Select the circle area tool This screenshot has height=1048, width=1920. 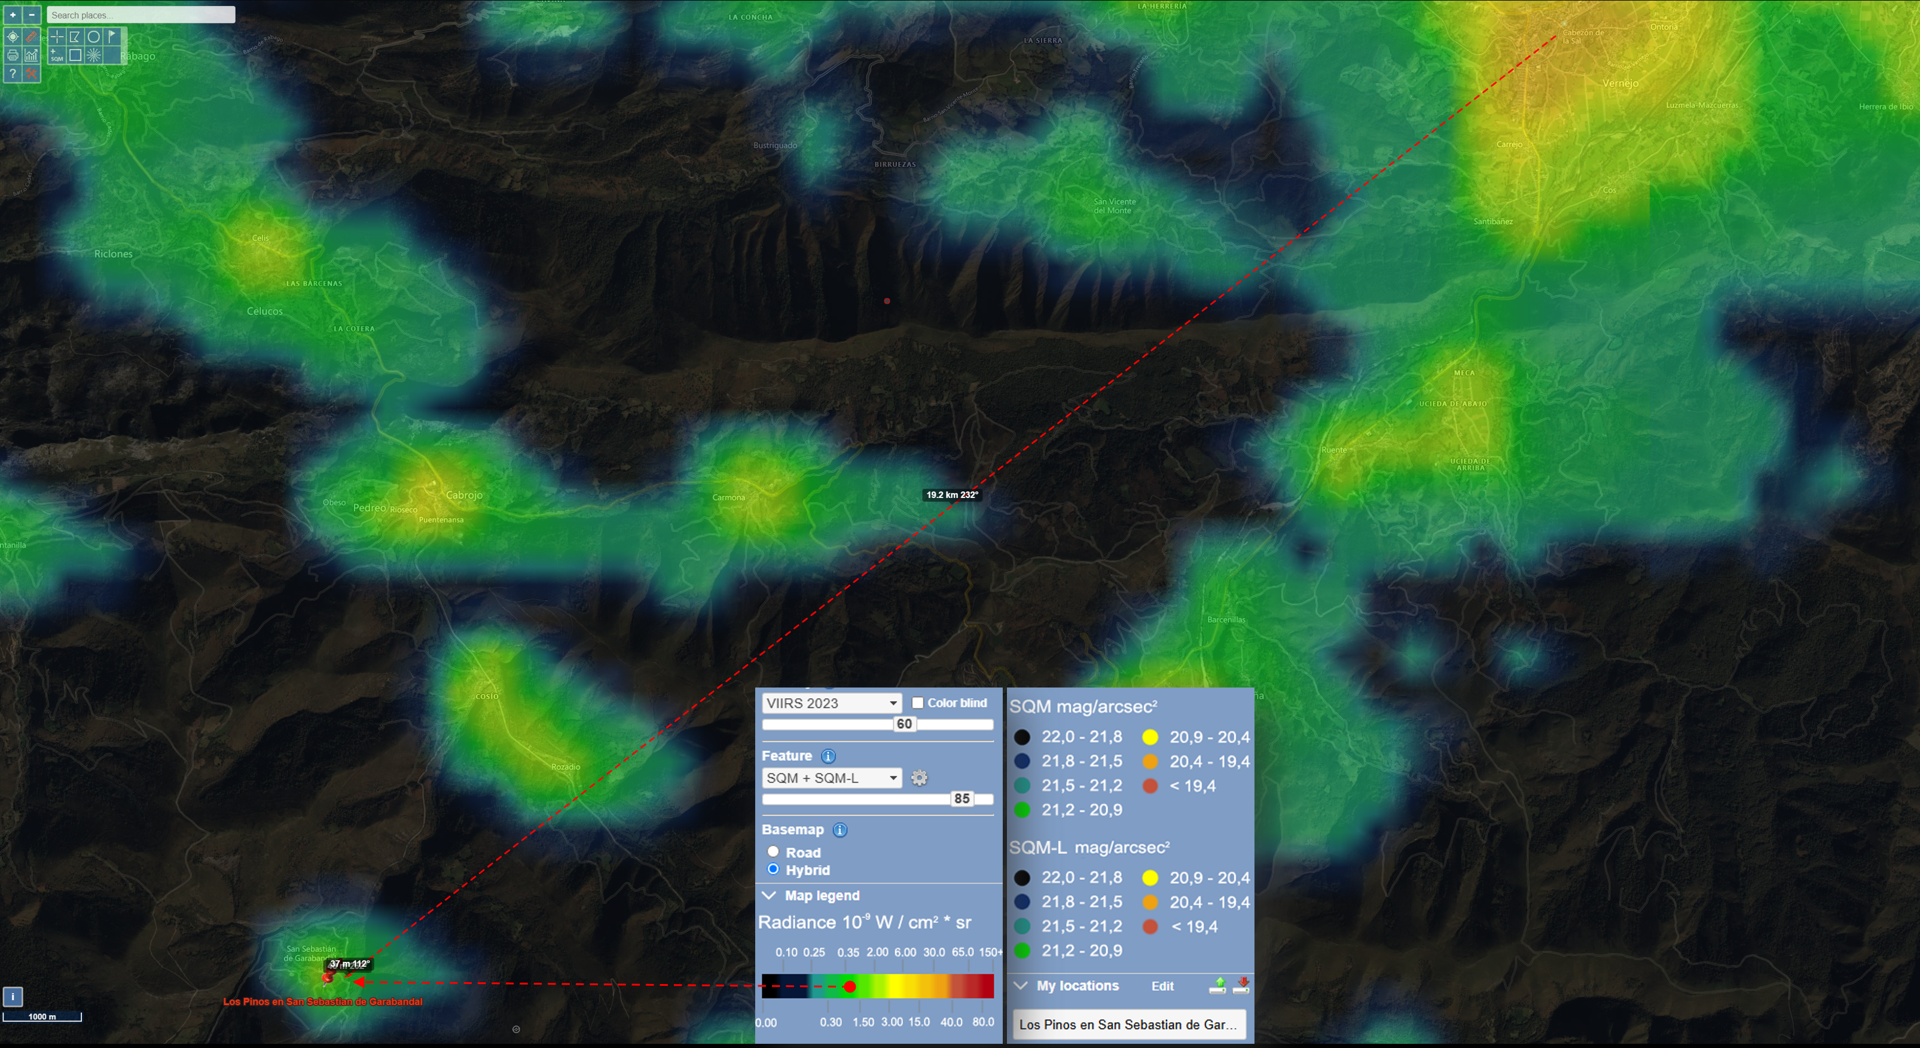click(94, 36)
